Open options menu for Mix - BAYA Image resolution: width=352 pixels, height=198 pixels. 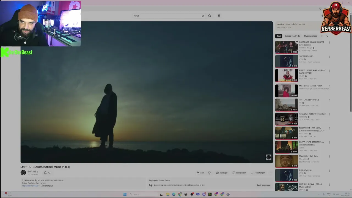pyautogui.click(x=329, y=86)
